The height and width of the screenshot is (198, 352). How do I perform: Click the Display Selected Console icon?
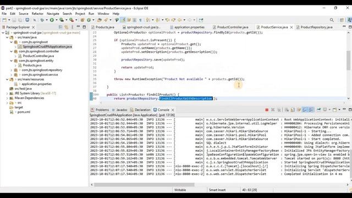click(x=325, y=110)
